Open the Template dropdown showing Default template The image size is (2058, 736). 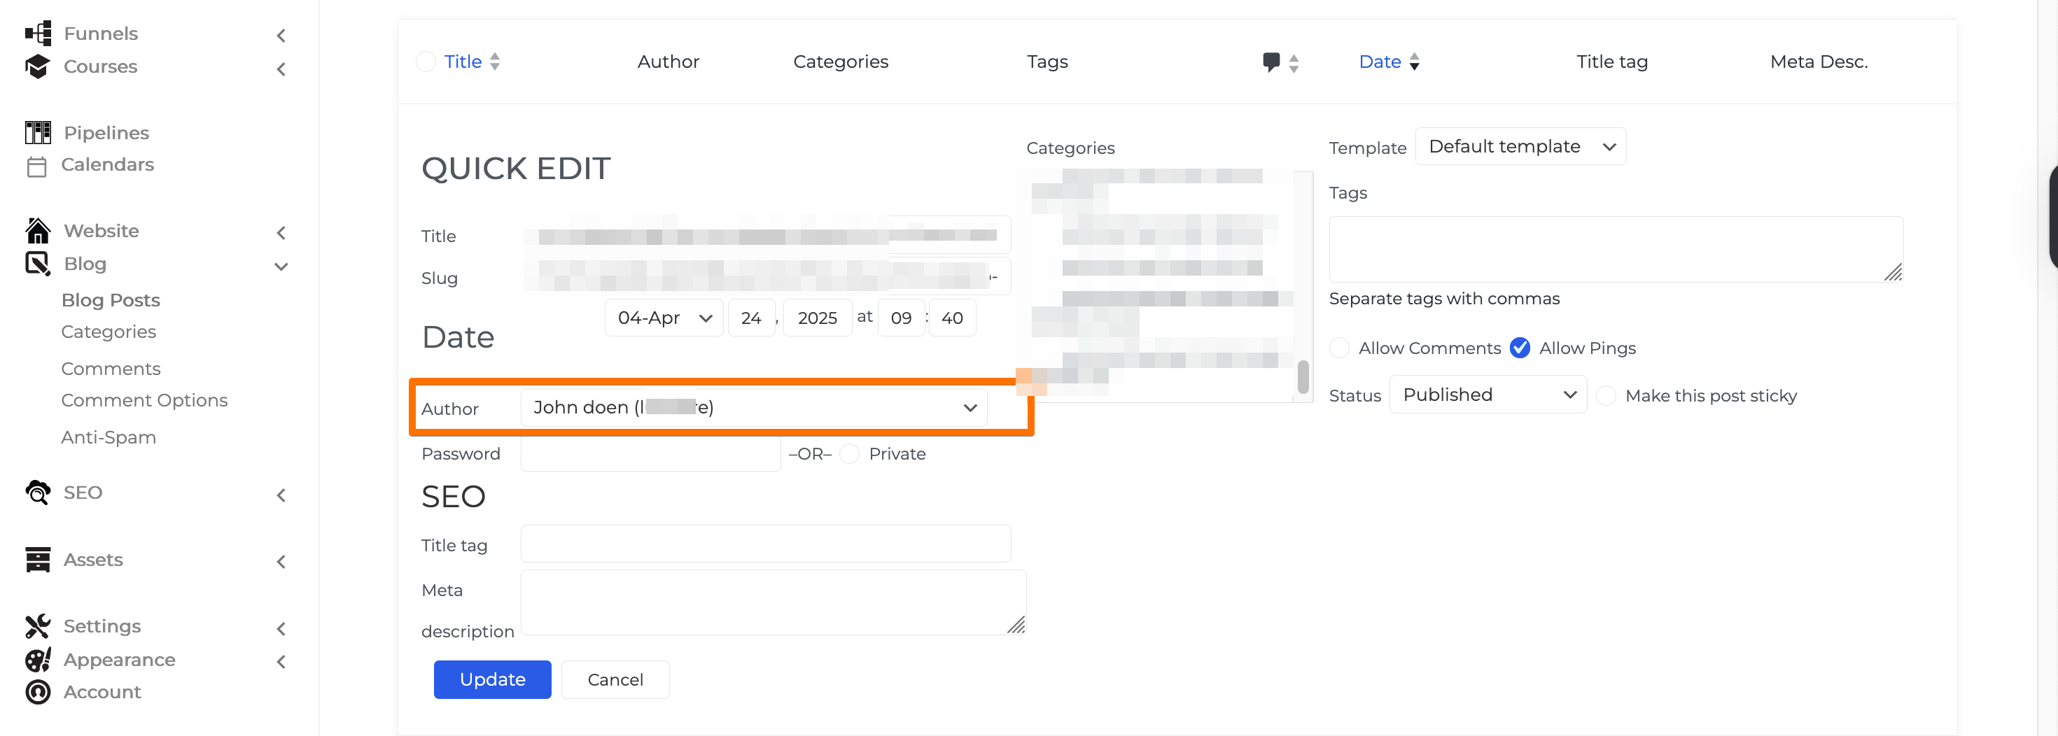[x=1520, y=146]
